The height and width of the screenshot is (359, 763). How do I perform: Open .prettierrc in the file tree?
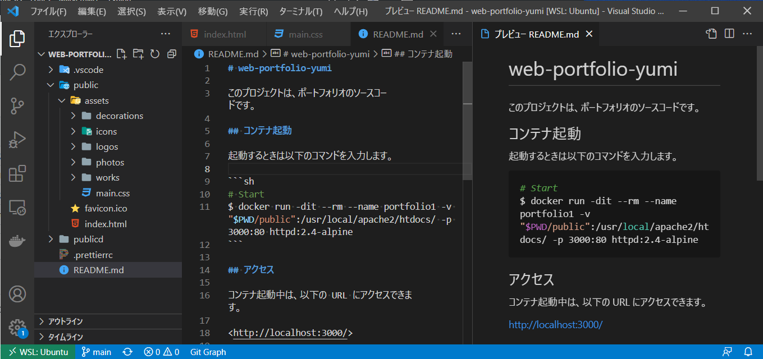[108, 255]
